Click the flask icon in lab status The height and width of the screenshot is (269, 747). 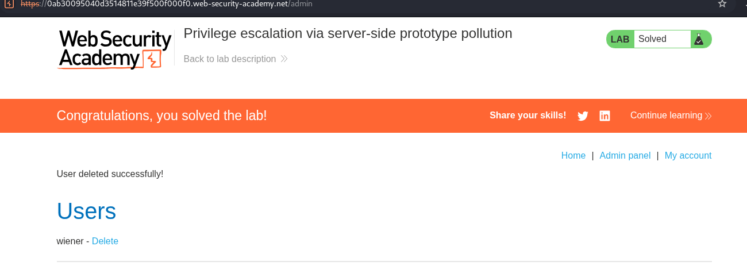tap(699, 39)
